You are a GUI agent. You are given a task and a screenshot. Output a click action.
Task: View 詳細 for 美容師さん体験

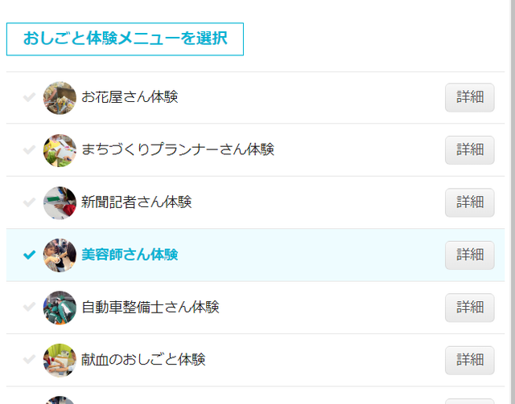click(470, 255)
